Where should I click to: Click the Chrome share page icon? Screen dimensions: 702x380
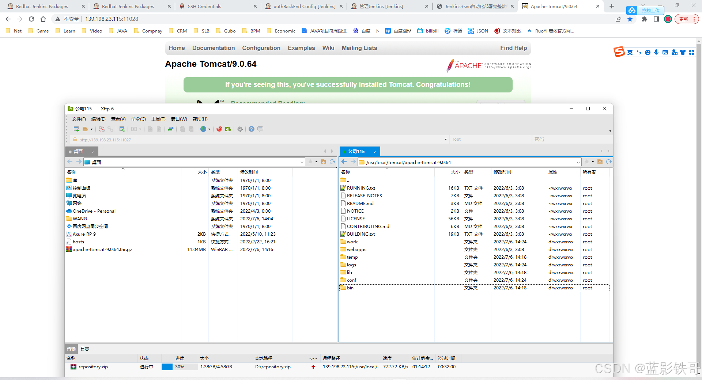pos(618,19)
